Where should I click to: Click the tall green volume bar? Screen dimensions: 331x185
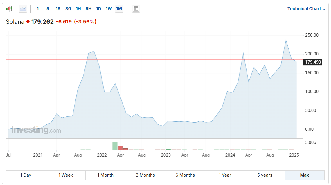tap(115, 146)
